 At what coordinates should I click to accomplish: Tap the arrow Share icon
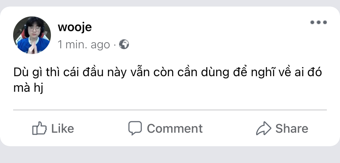(264, 128)
